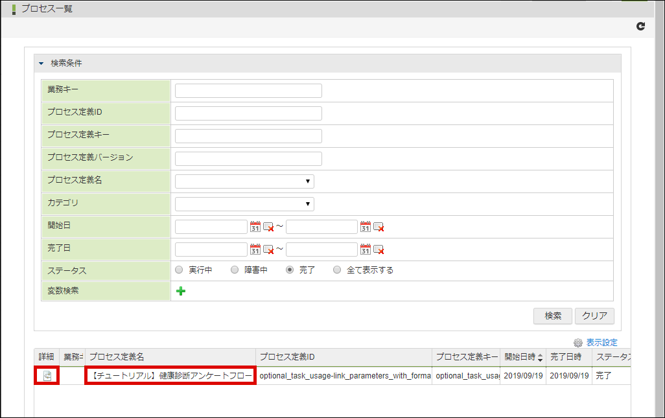The height and width of the screenshot is (418, 665).
Task: Click the 詳細 column header
Action: (47, 357)
